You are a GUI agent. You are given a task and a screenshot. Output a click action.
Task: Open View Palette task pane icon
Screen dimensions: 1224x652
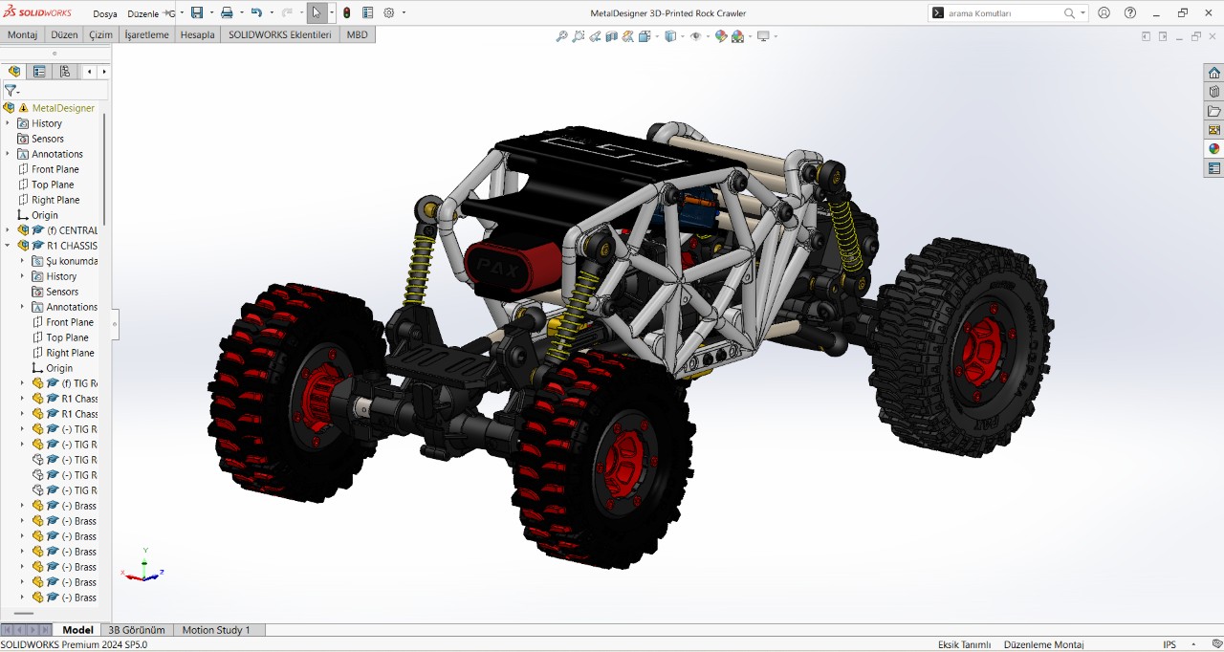(x=1214, y=130)
